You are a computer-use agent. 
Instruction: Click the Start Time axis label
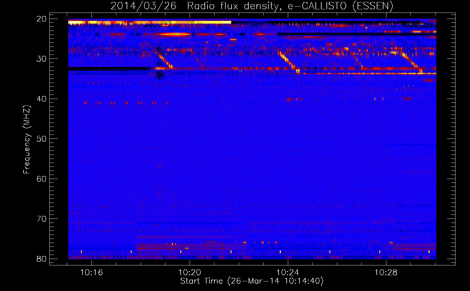(x=252, y=281)
